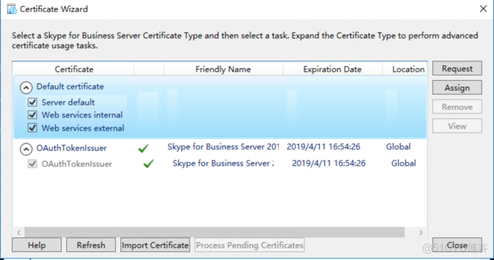This screenshot has width=494, height=260.
Task: Click the grayed OAuthTokenIssuer child checkbox
Action: click(32, 163)
